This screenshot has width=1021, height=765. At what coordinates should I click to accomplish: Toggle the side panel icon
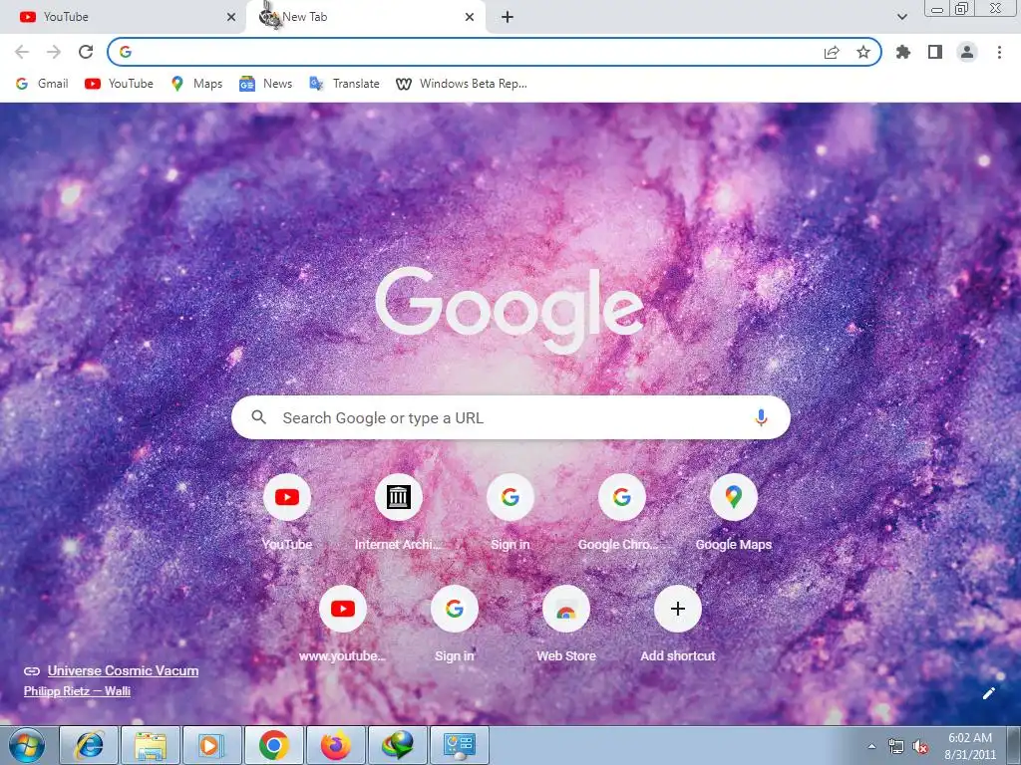[x=935, y=52]
